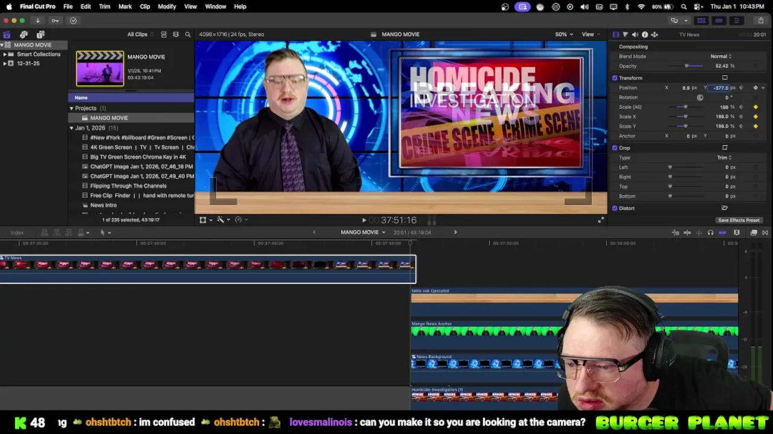Select the News Intro clip row
Viewport: 773px width, 434px height.
(132, 206)
